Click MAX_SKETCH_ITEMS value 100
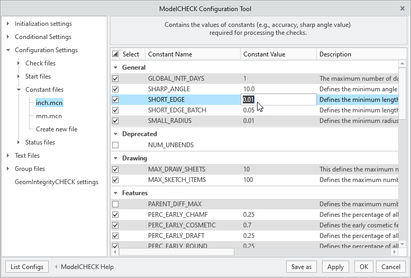411x278 pixels. [248, 180]
